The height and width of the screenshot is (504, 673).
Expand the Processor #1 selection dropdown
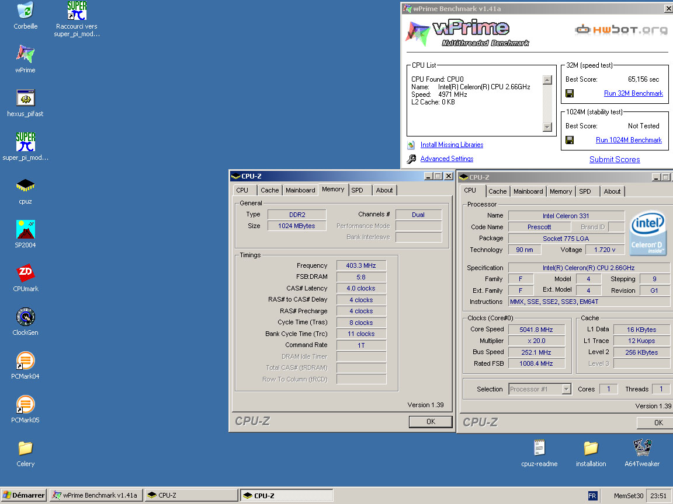click(566, 389)
